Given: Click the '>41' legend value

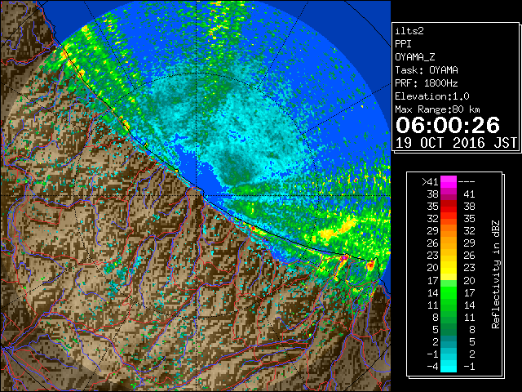Looking at the screenshot, I should (x=430, y=182).
